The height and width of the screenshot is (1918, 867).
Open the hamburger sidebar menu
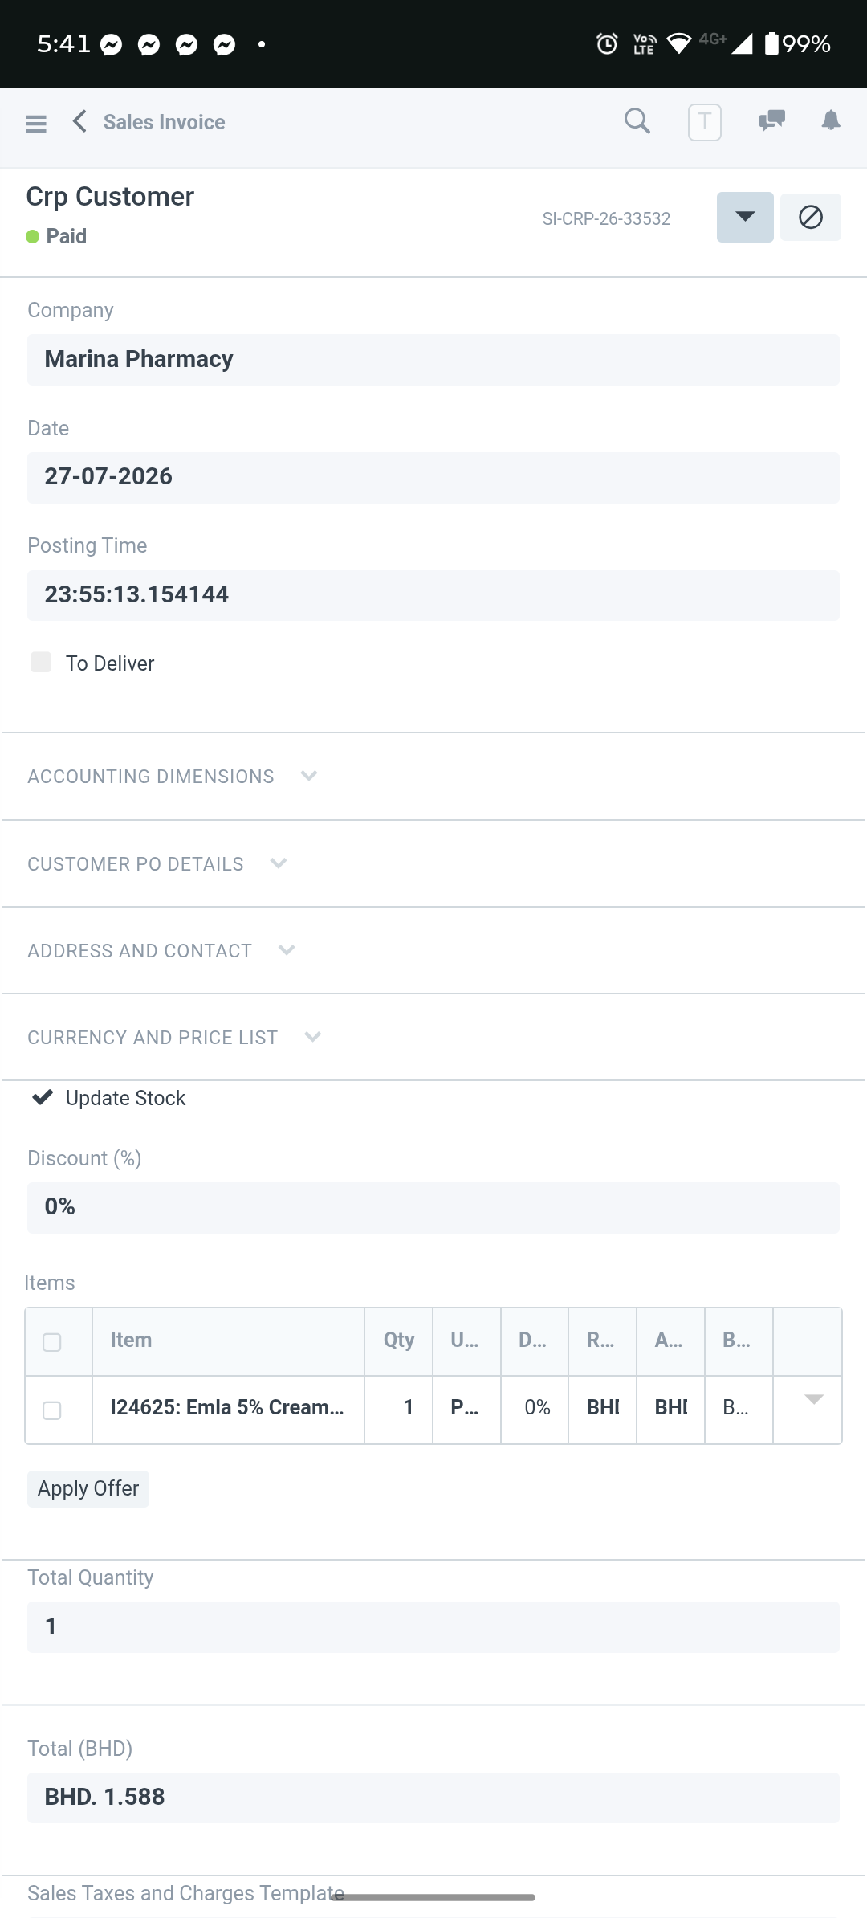36,123
